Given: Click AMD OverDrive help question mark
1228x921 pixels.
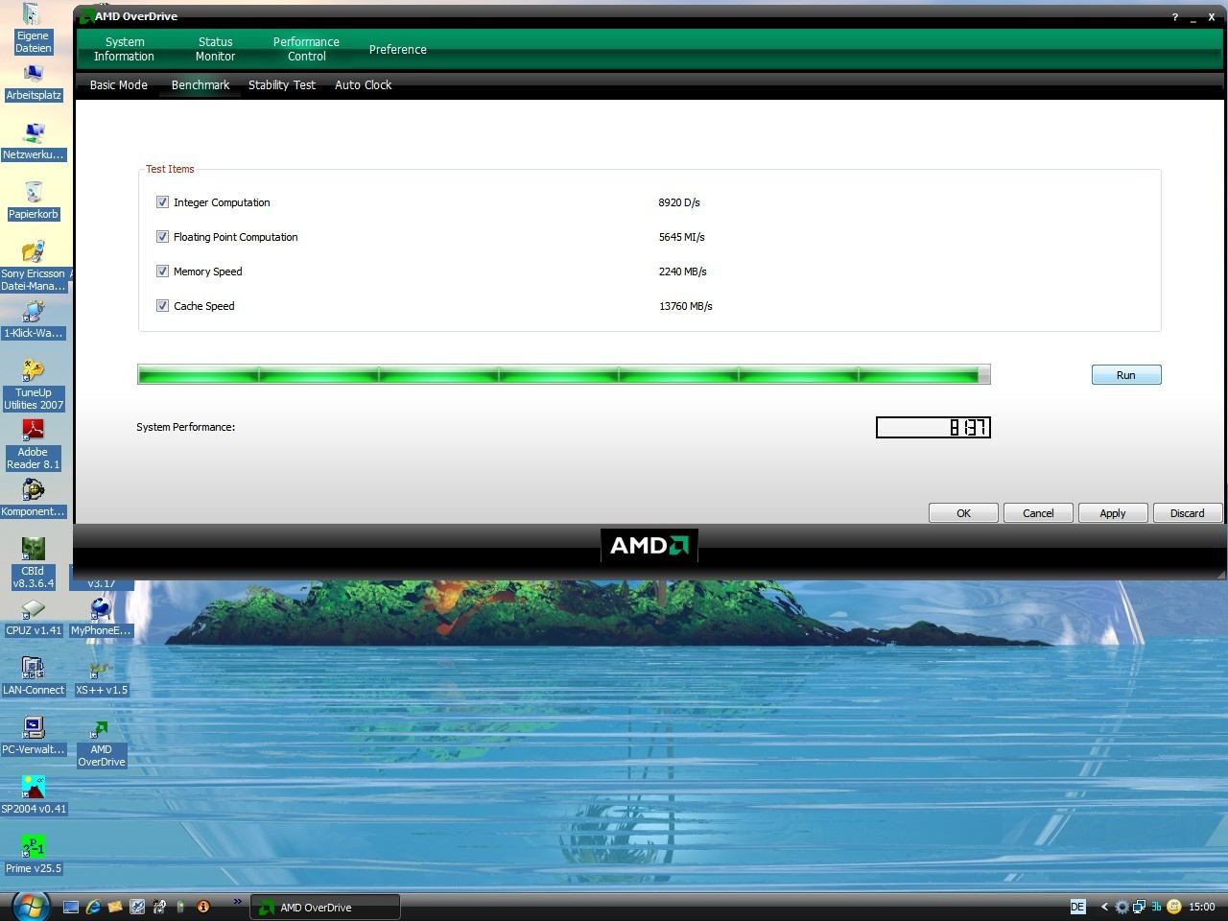Looking at the screenshot, I should [1175, 17].
